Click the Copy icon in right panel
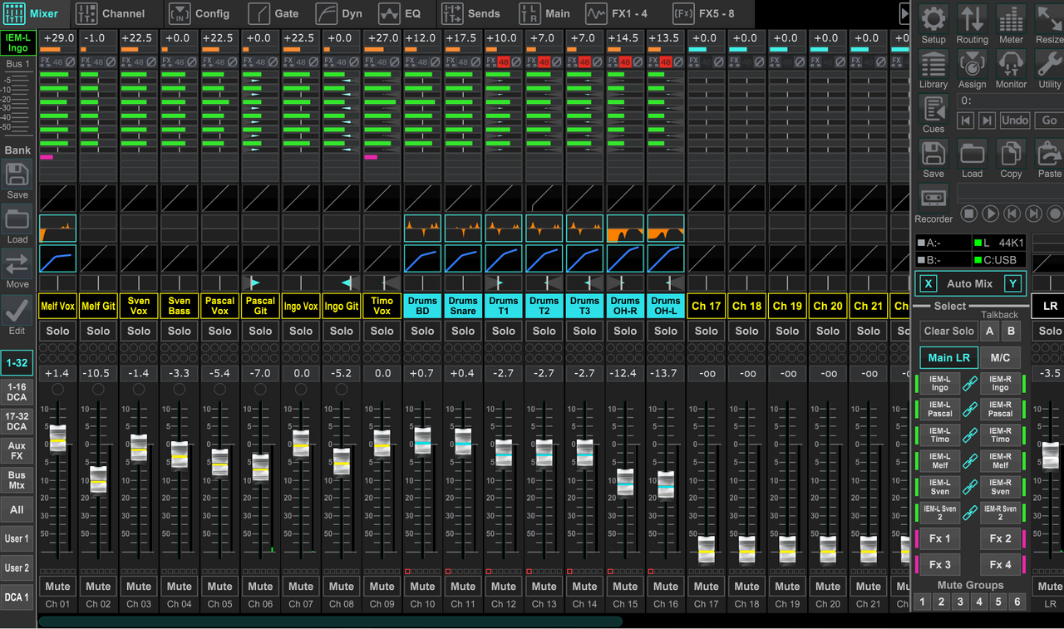The width and height of the screenshot is (1064, 629). point(1011,159)
